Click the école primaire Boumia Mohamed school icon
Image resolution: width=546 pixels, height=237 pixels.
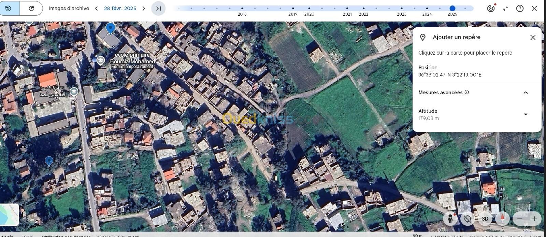pyautogui.click(x=100, y=60)
